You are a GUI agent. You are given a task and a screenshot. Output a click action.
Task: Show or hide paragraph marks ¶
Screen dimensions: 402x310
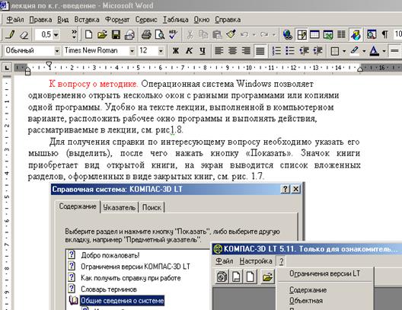click(385, 34)
